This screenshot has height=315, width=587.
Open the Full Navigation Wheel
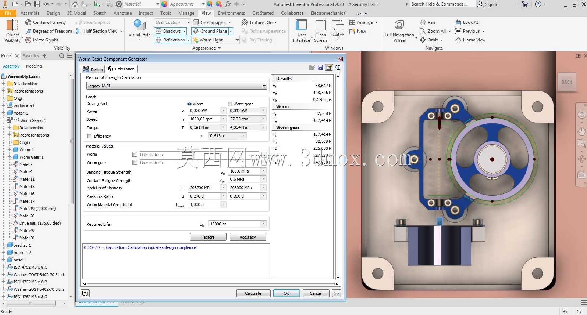point(399,31)
